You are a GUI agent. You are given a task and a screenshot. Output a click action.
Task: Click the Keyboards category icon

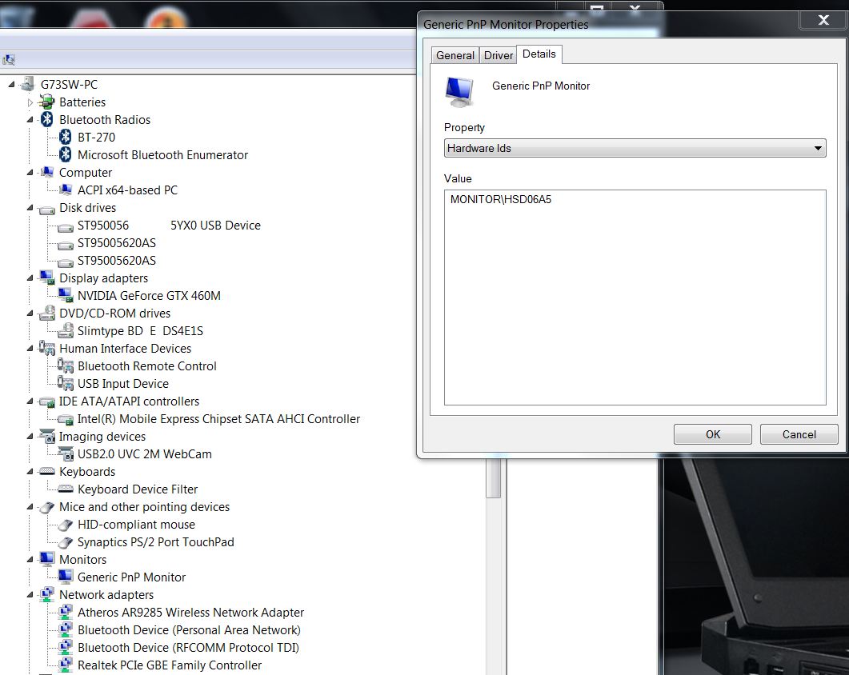coord(47,472)
